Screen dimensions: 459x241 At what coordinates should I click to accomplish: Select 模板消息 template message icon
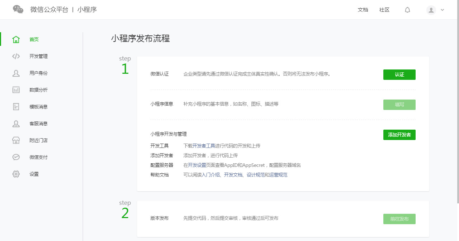(16, 107)
